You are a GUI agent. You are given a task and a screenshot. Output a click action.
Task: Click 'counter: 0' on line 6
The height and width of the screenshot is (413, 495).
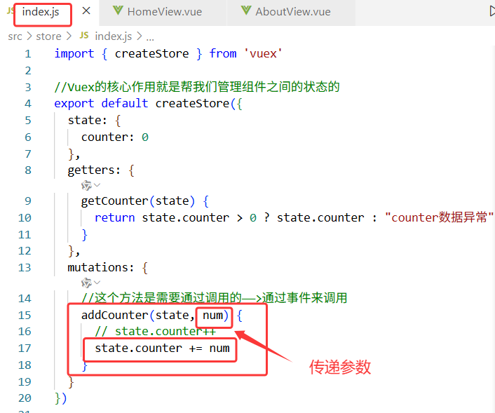click(115, 137)
